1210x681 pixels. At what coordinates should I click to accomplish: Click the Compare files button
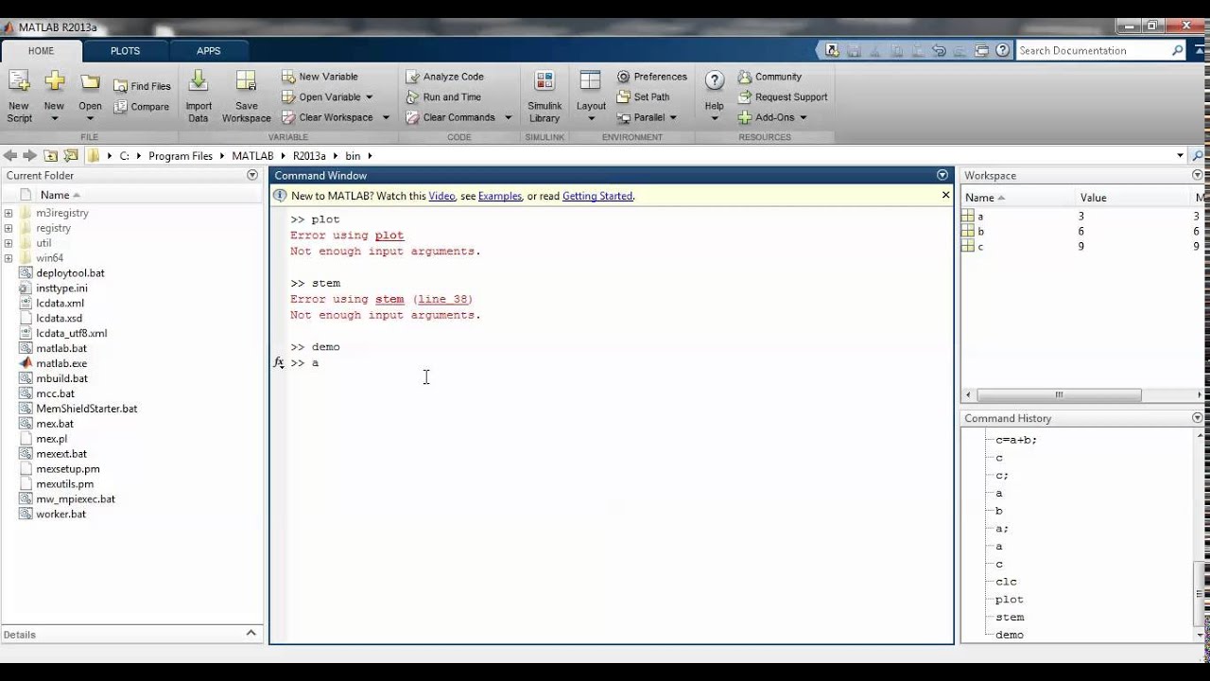point(142,107)
